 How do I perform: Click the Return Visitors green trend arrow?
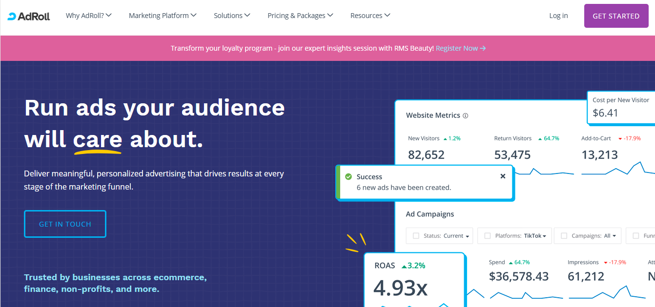pyautogui.click(x=540, y=139)
